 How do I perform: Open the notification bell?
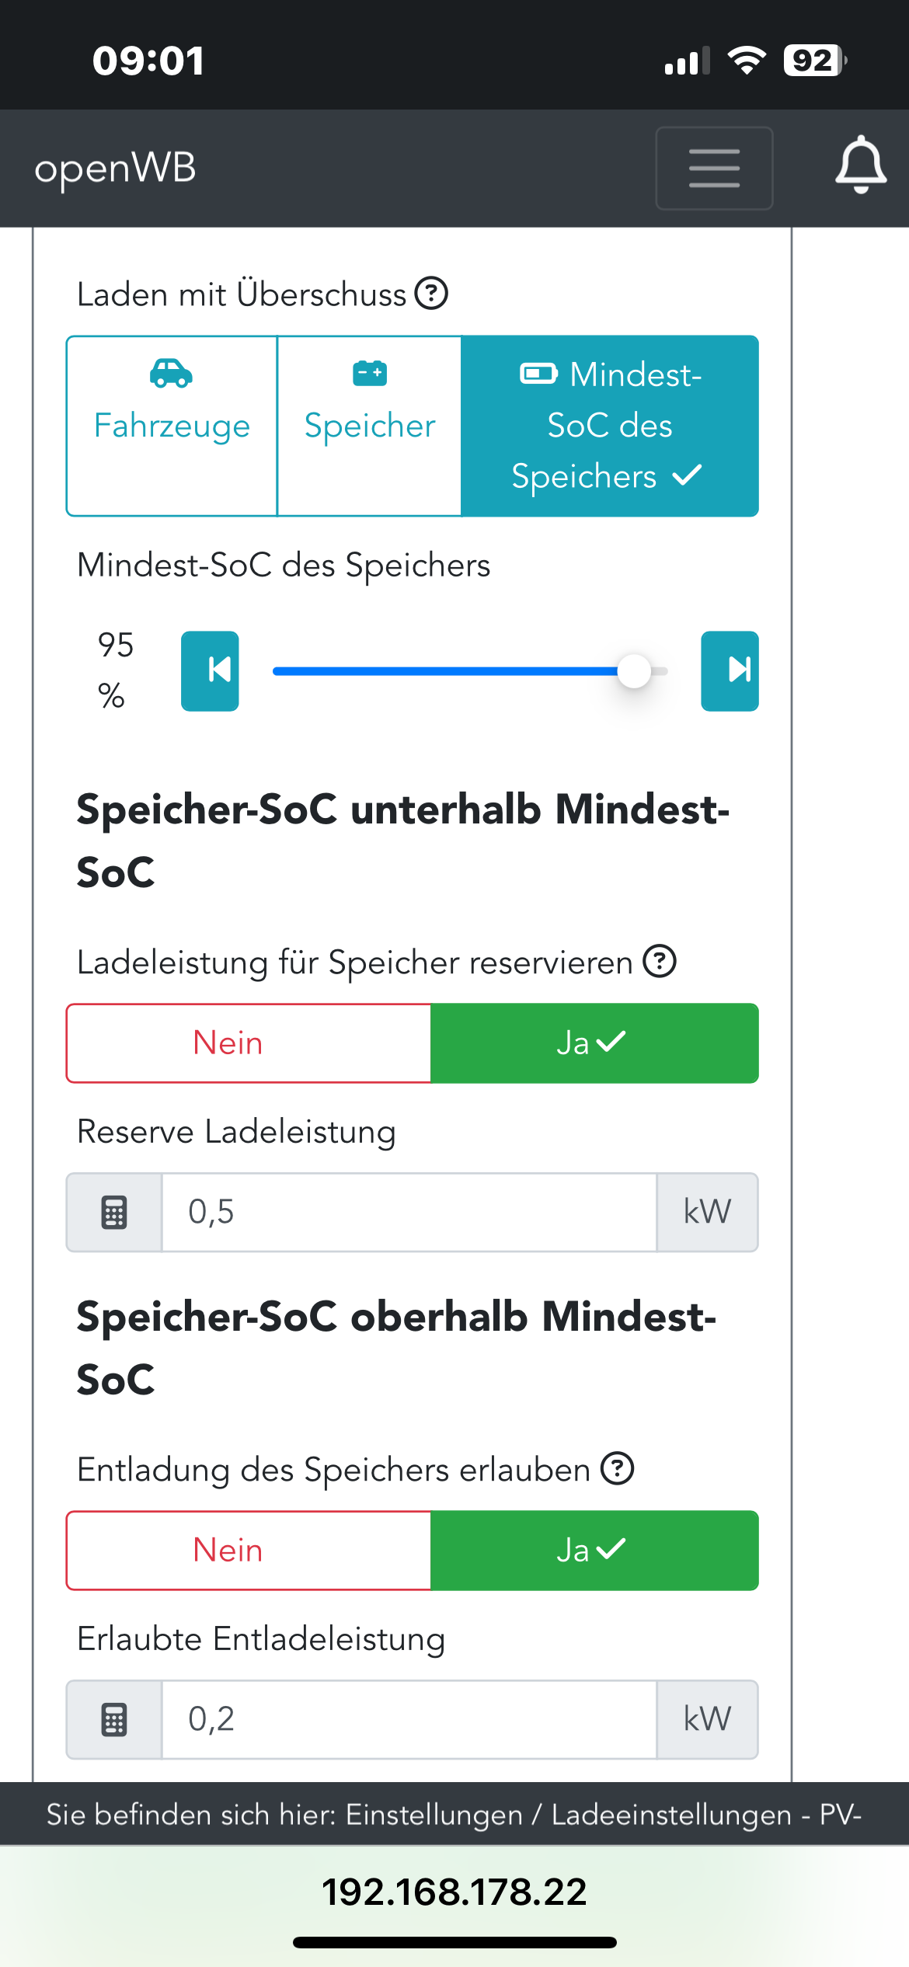point(860,165)
